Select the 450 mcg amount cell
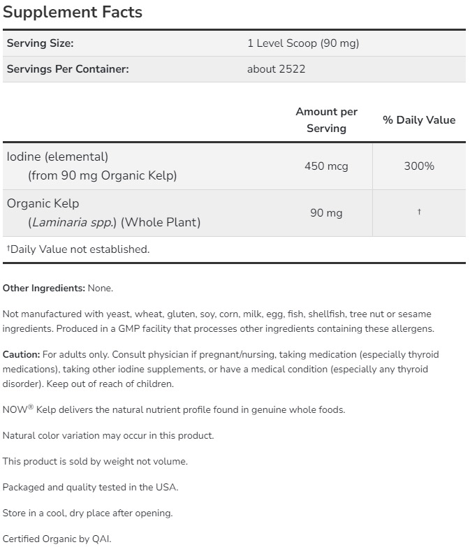This screenshot has height=547, width=470. [326, 166]
